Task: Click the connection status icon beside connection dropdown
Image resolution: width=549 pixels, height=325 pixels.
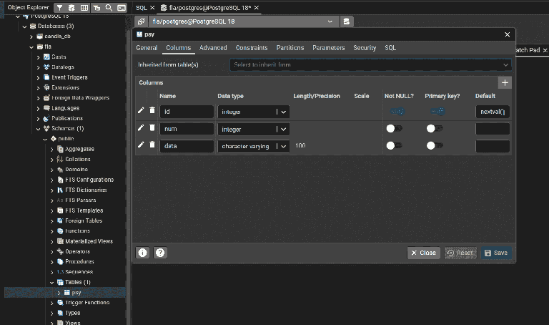Action: pos(141,21)
